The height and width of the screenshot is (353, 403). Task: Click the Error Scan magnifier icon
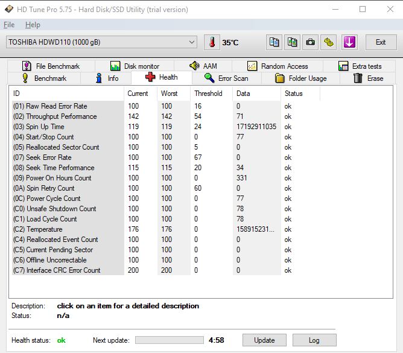[209, 78]
